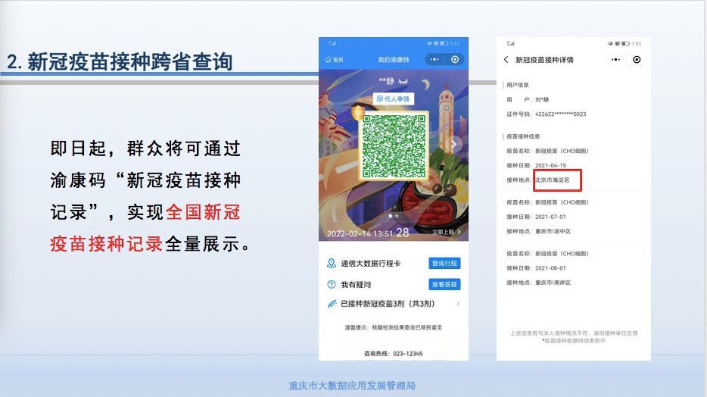707x397 pixels.
Task: Tap the location pin icon beside 通信大数据行程卡
Action: coord(331,264)
